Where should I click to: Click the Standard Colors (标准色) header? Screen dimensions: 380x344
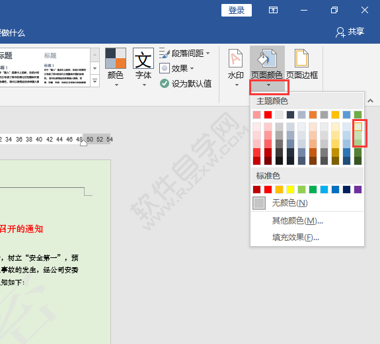point(268,176)
